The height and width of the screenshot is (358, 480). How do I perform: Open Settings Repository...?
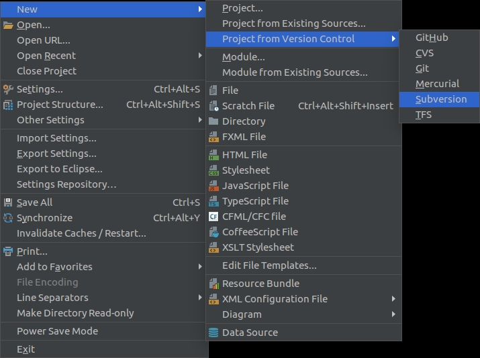coord(103,184)
